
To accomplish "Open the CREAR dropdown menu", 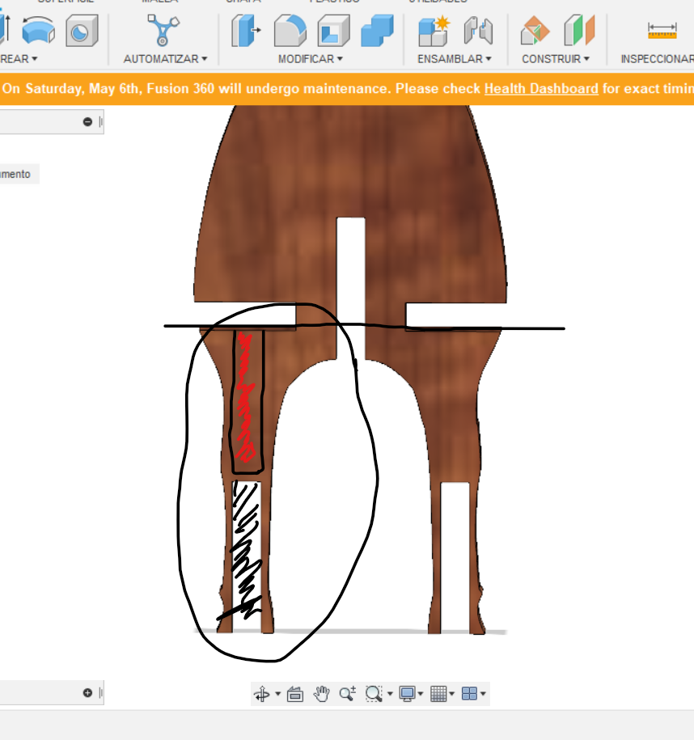I will (x=18, y=59).
